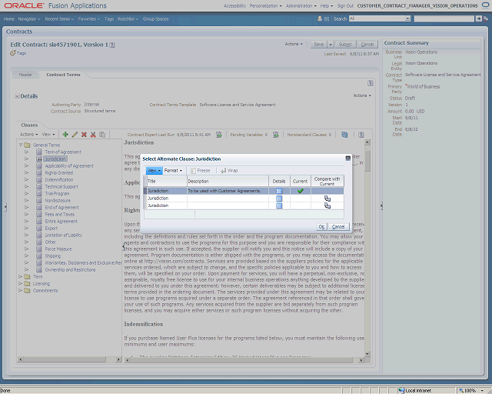Open the Clauses View menu
This screenshot has width=492, height=394.
pos(48,135)
